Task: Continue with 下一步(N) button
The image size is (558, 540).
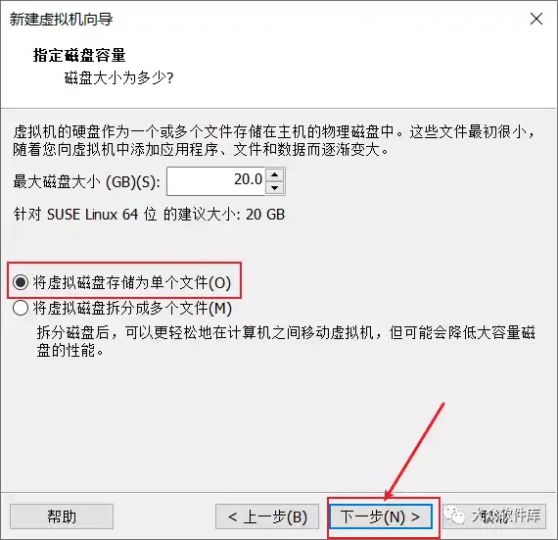Action: point(381,516)
